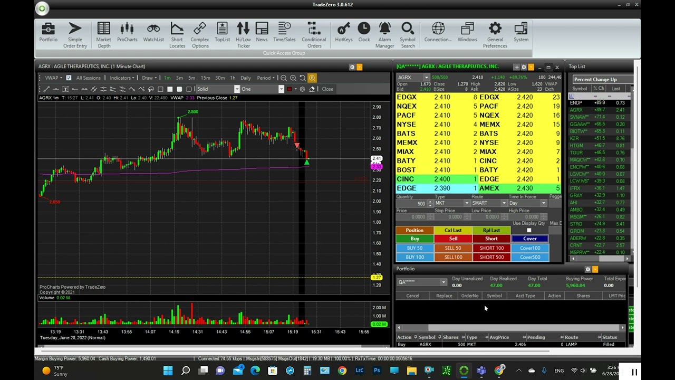Toggle Use Display Qty checkbox
This screenshot has width=675, height=380.
529,230
